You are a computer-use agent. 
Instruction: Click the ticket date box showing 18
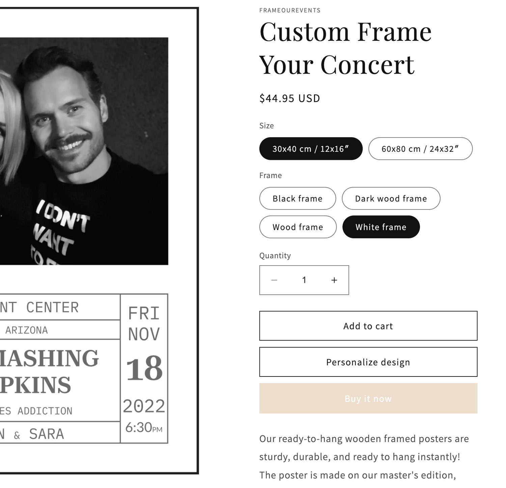click(144, 368)
